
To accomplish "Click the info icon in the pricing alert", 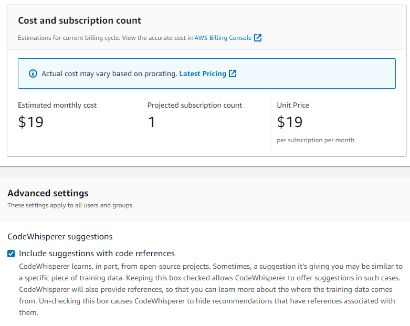I will [x=33, y=73].
